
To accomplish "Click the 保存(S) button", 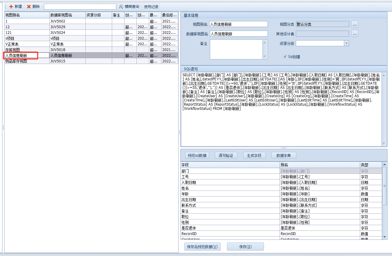I will coord(245,246).
